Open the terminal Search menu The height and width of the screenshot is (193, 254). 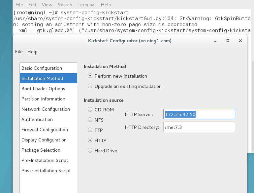[x=65, y=5]
